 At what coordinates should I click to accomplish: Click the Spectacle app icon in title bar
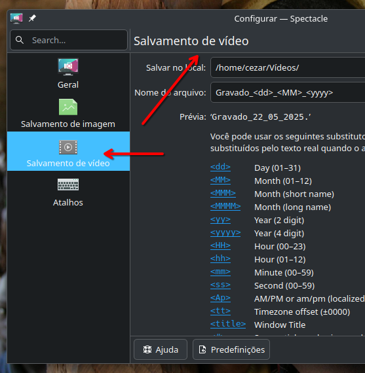pyautogui.click(x=16, y=18)
